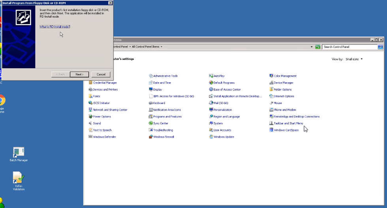
Task: Expand the View by Small icons dropdown
Action: coord(353,59)
